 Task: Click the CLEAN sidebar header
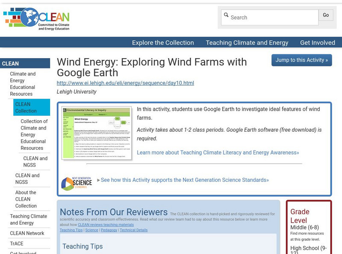click(x=25, y=63)
